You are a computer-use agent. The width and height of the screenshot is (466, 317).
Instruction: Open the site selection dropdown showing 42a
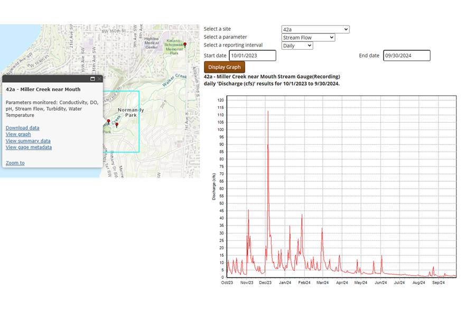tap(315, 30)
